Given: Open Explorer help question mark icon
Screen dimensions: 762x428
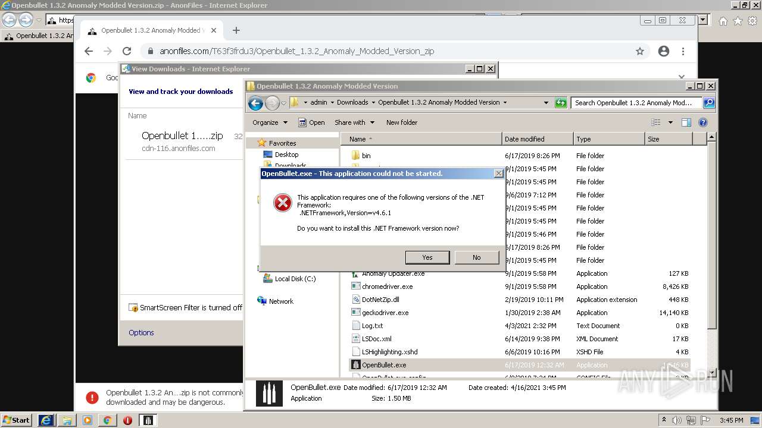Looking at the screenshot, I should [702, 122].
